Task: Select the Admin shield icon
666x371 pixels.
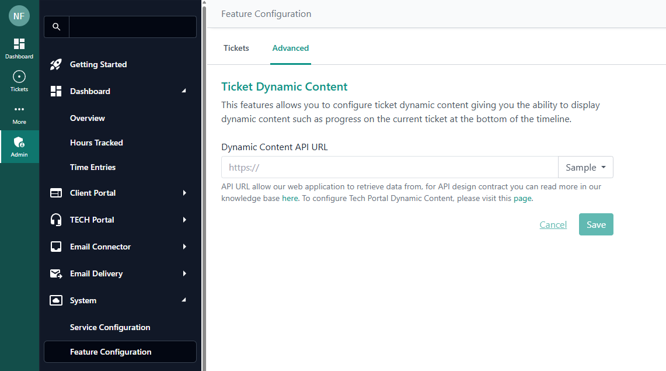Action: pyautogui.click(x=19, y=146)
